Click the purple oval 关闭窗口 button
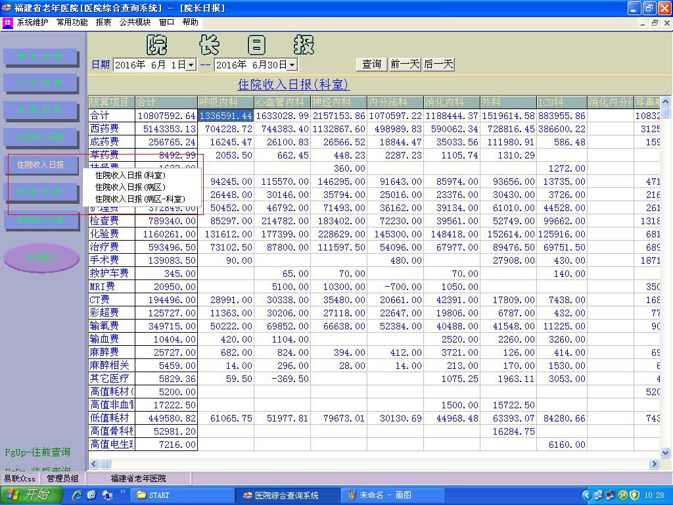 click(x=41, y=258)
